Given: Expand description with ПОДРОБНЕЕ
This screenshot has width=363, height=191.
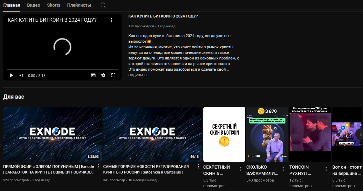Looking at the screenshot, I should pos(139,75).
